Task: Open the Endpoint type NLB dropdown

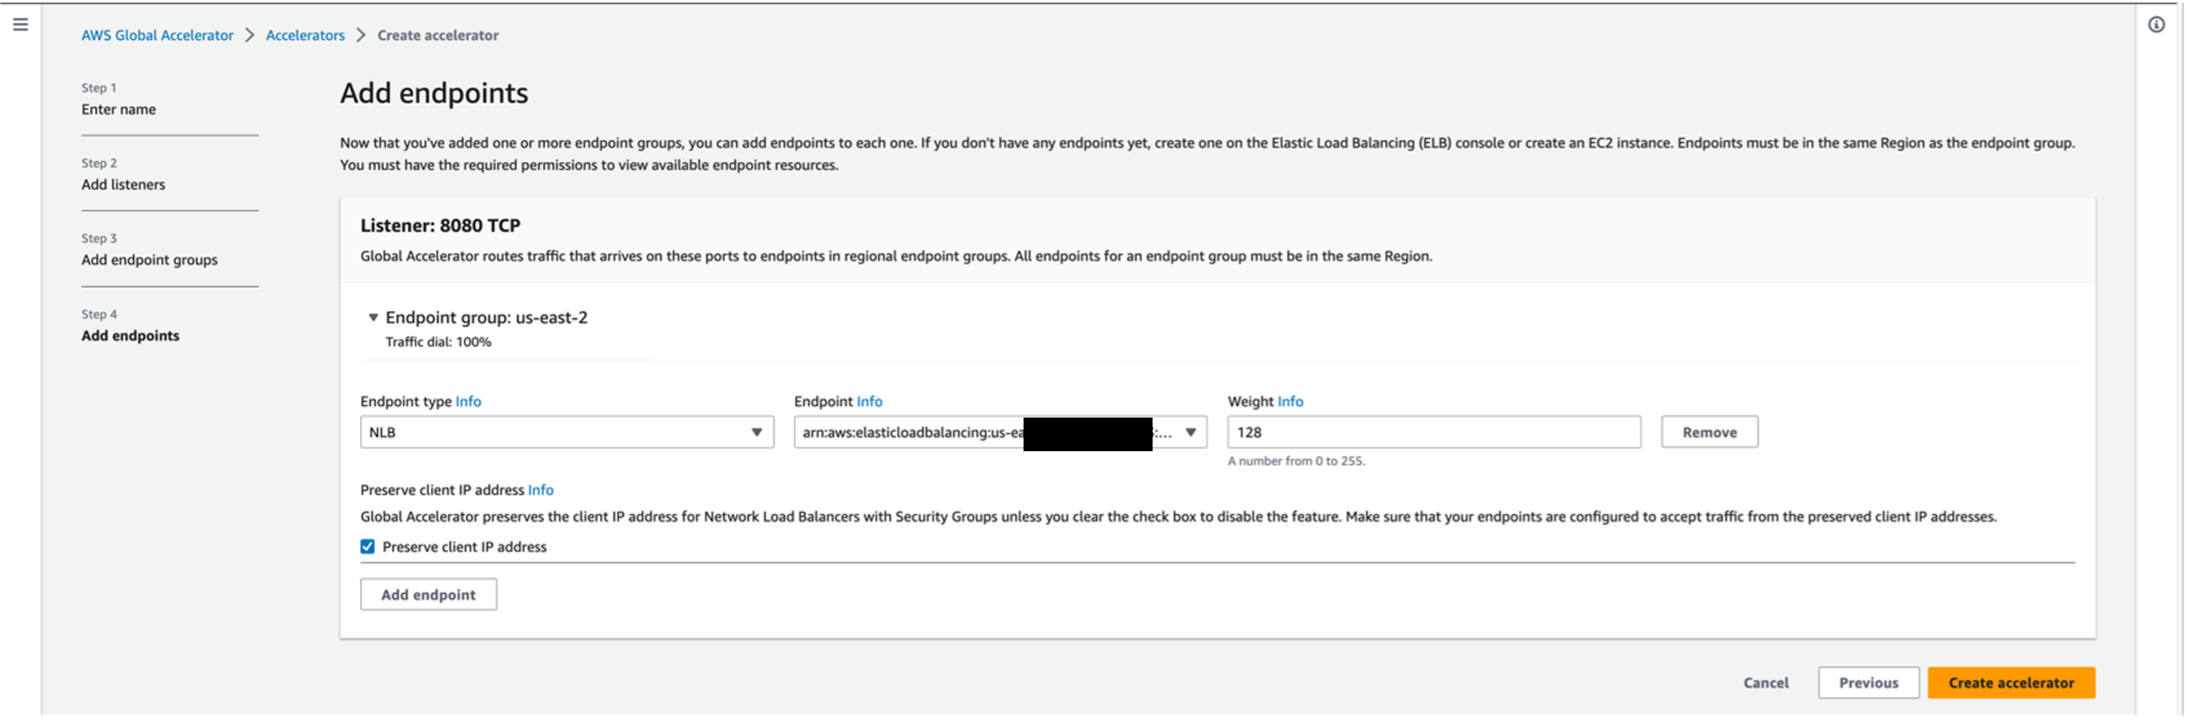Action: pos(566,432)
